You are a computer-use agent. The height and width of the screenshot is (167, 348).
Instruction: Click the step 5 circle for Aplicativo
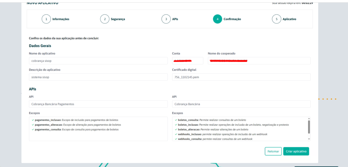(277, 19)
